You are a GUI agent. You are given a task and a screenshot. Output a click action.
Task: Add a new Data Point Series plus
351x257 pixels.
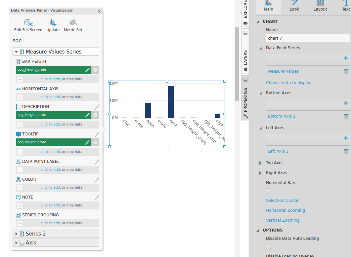point(346,58)
